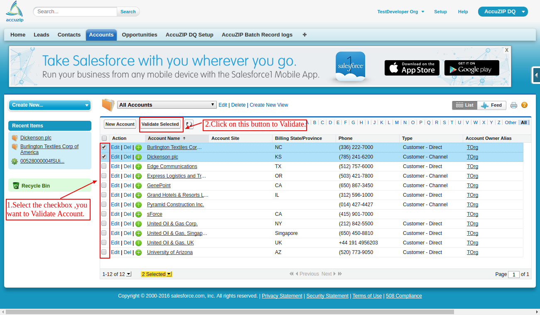Screen dimensions: 540x315
Task: Click the green plus icon for University of Arizona
Action: (139, 252)
